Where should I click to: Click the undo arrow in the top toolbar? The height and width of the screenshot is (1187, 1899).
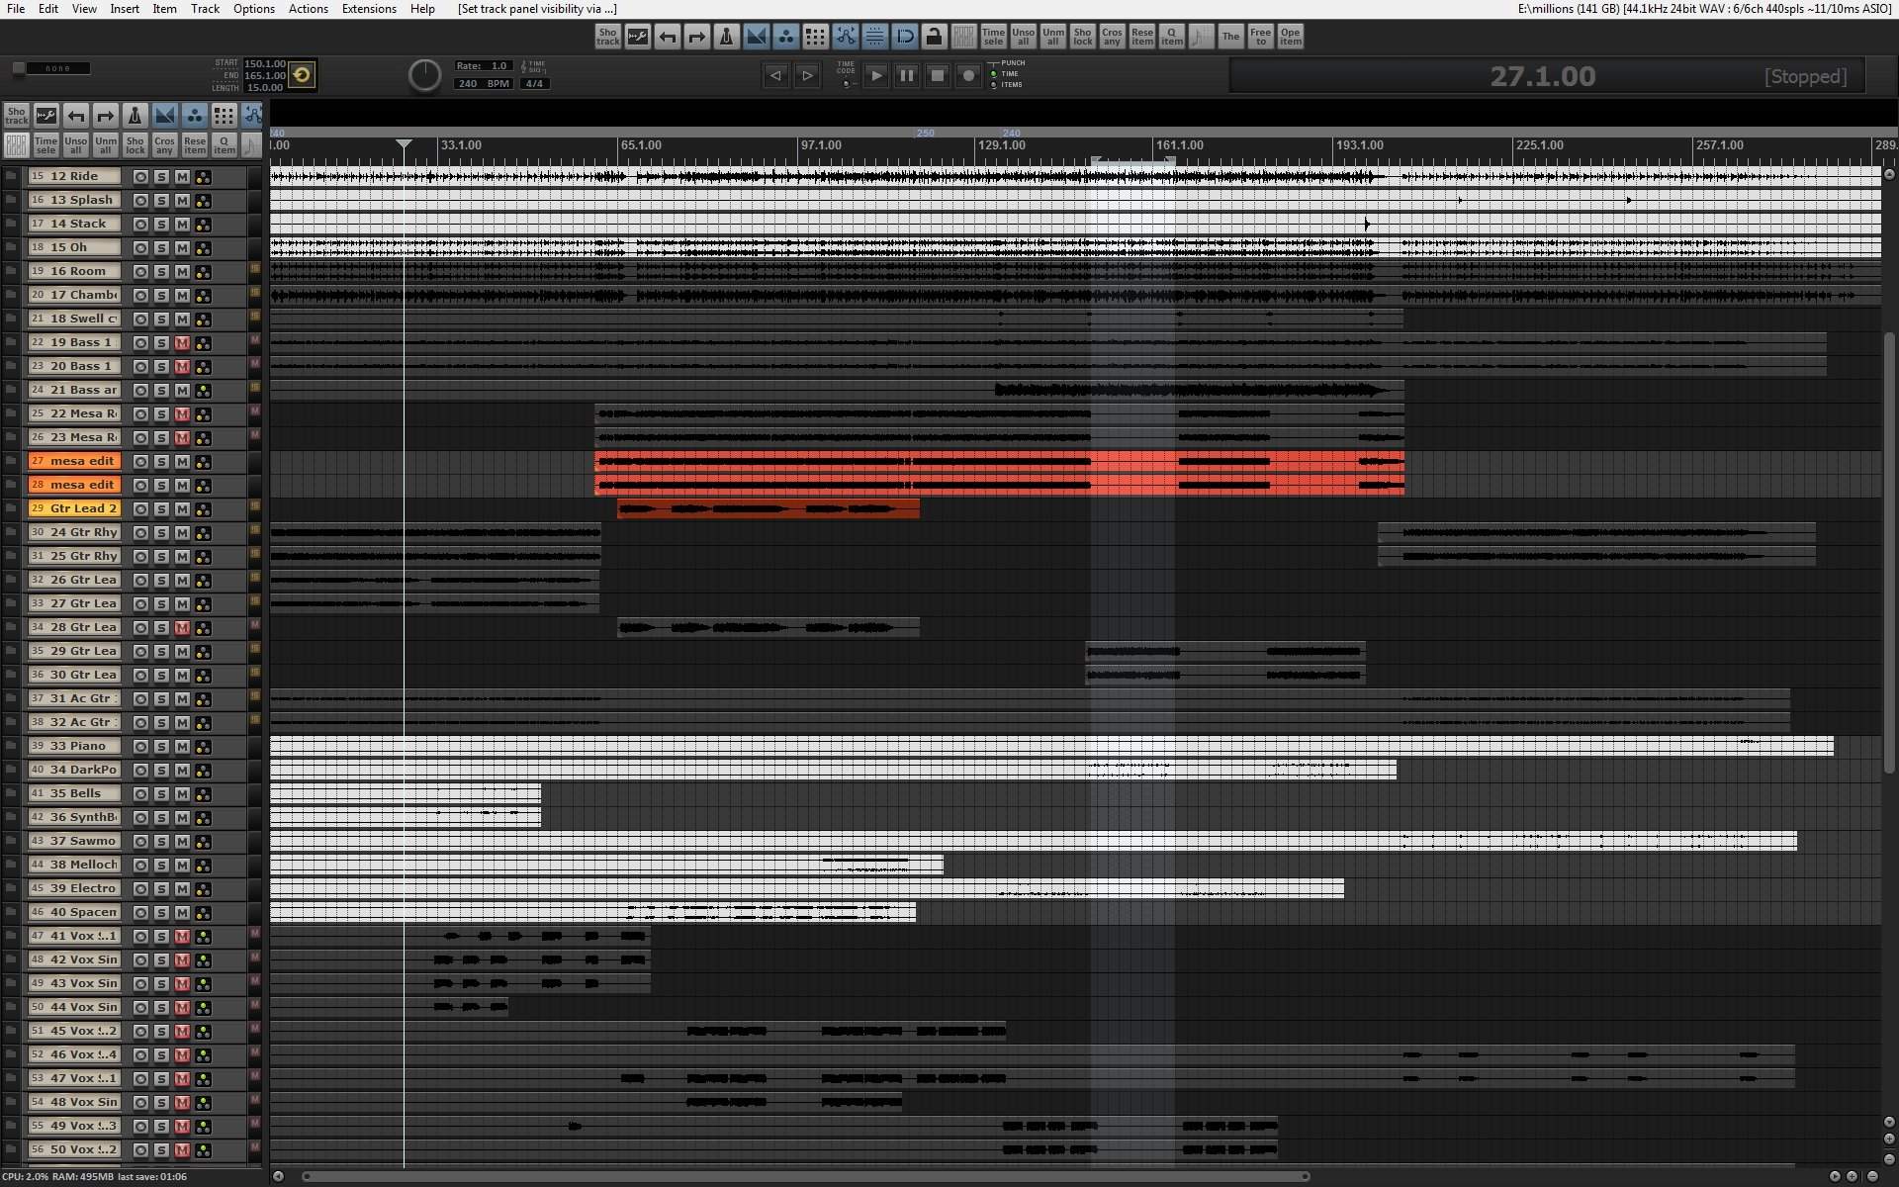pyautogui.click(x=668, y=37)
